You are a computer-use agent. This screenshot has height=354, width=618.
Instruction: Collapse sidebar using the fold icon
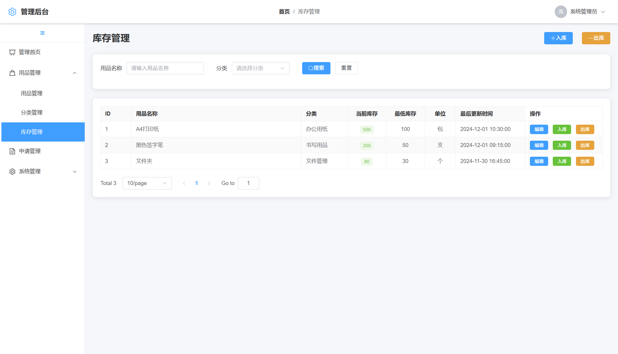tap(42, 33)
